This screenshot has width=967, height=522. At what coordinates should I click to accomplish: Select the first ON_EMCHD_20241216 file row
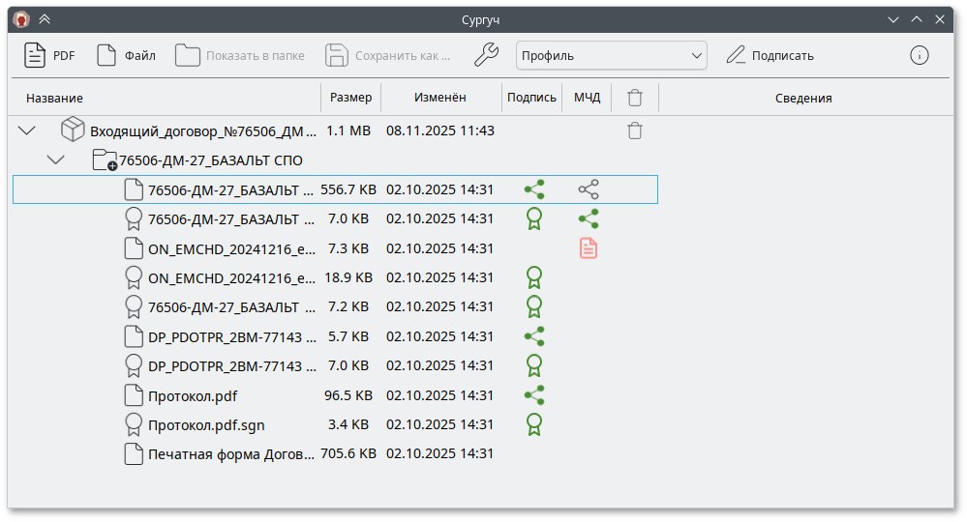pyautogui.click(x=230, y=248)
